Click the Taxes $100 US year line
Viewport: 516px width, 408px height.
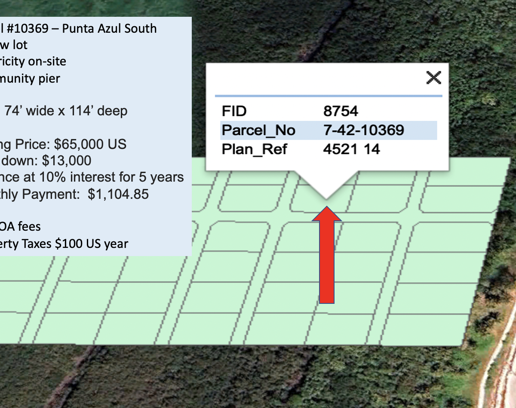tap(64, 244)
